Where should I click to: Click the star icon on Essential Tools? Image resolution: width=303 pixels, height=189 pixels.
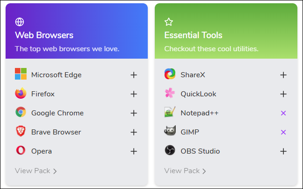[x=169, y=22]
